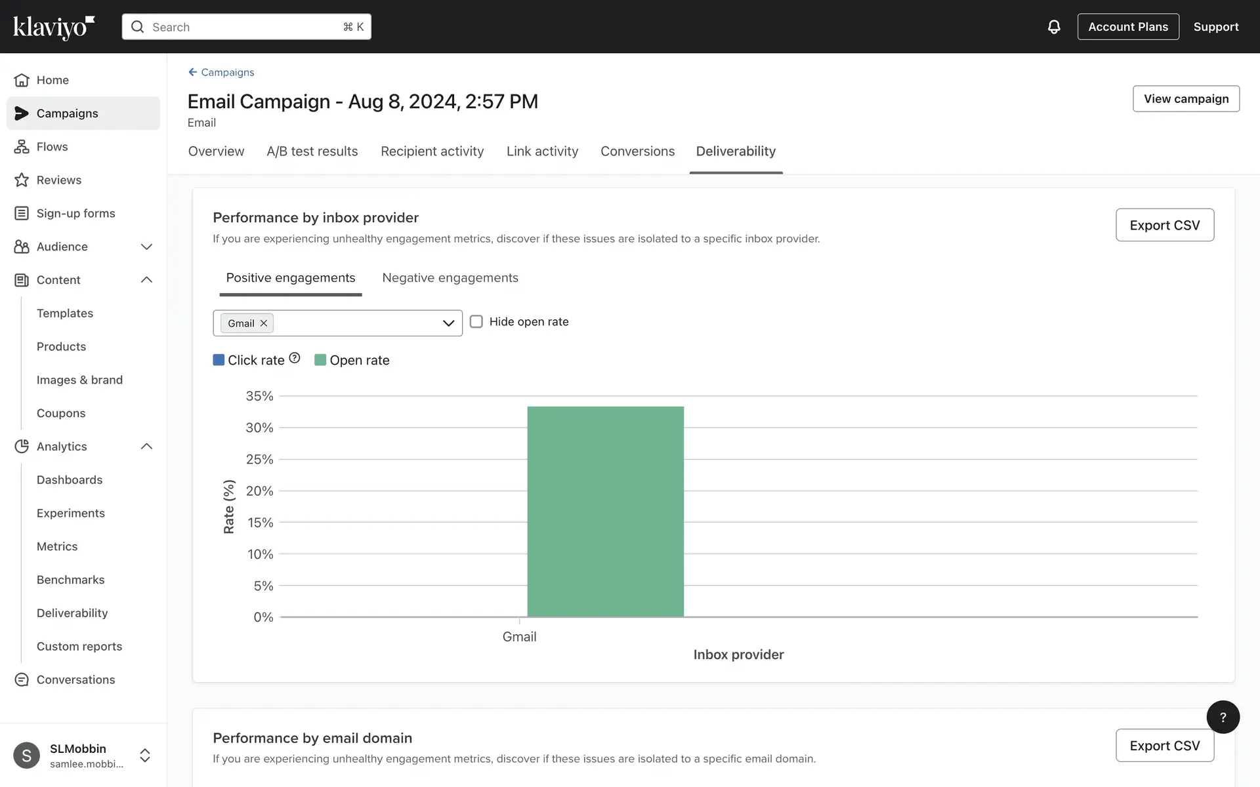Click the Flows sidebar icon
The width and height of the screenshot is (1260, 787).
22,147
